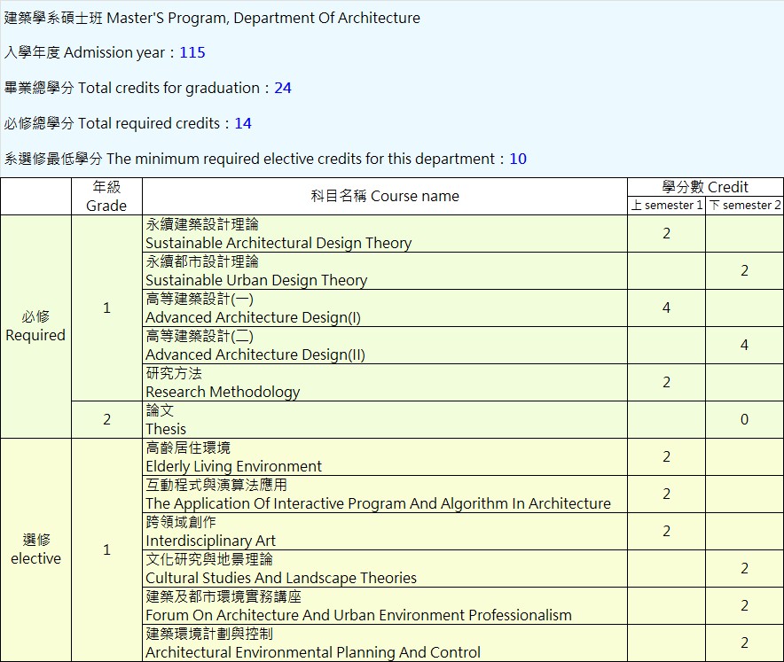784x662 pixels.
Task: Click the Sustainable Architectural Design Theory course name
Action: 278,243
